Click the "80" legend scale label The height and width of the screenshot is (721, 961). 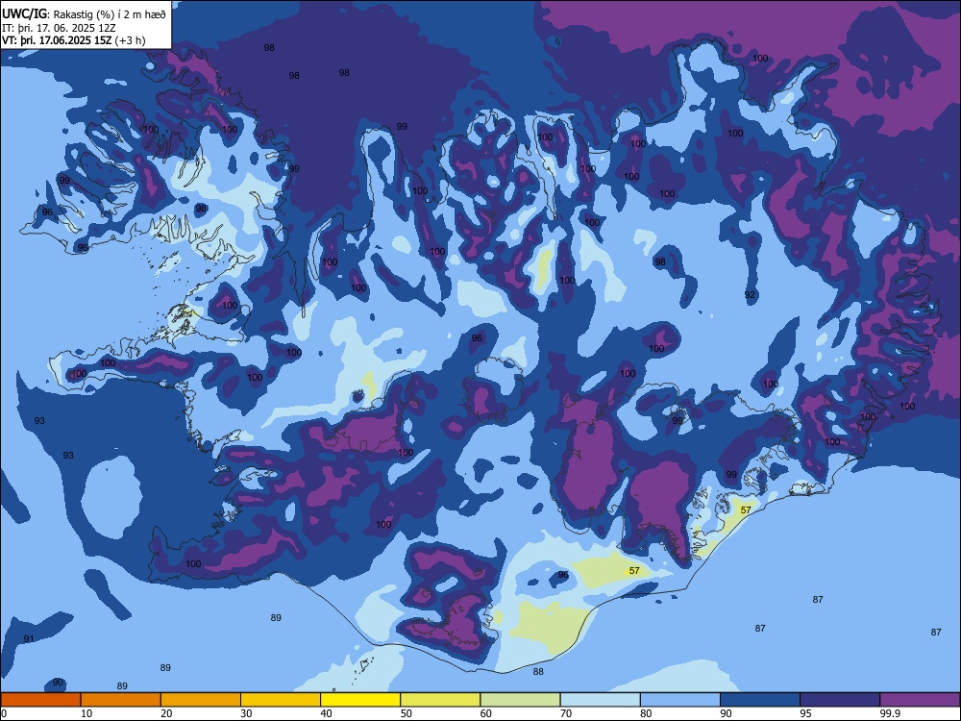[x=646, y=713]
